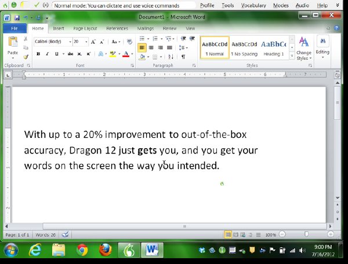Image resolution: width=348 pixels, height=264 pixels.
Task: Open Dragon Profile menu
Action: pyautogui.click(x=207, y=5)
